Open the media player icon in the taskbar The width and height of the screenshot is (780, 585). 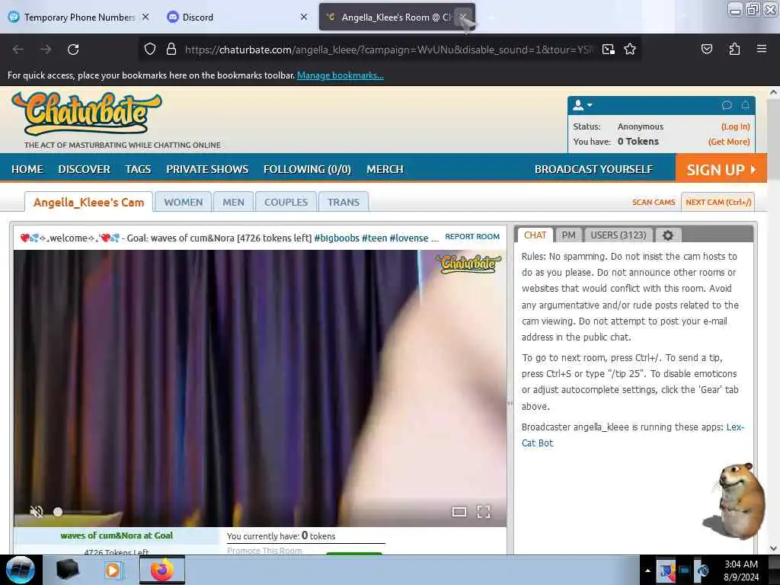pos(113,570)
